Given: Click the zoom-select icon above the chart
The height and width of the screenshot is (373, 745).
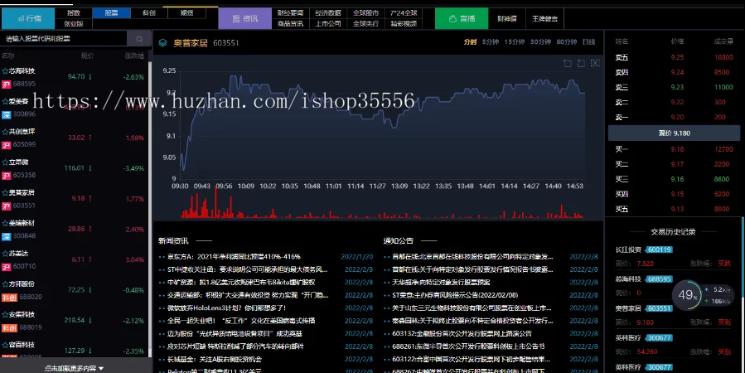Looking at the screenshot, I should pyautogui.click(x=568, y=63).
